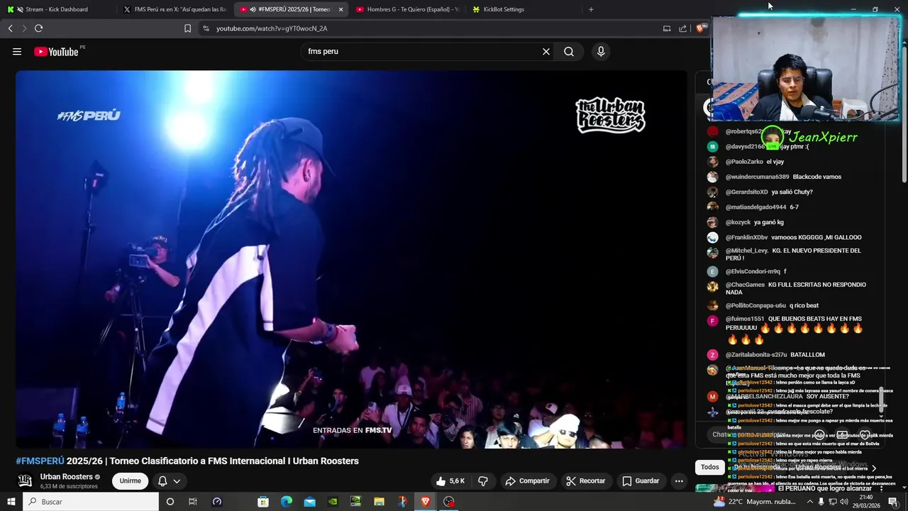The height and width of the screenshot is (511, 908).
Task: Click @ChacGames chat message
Action: 794,288
